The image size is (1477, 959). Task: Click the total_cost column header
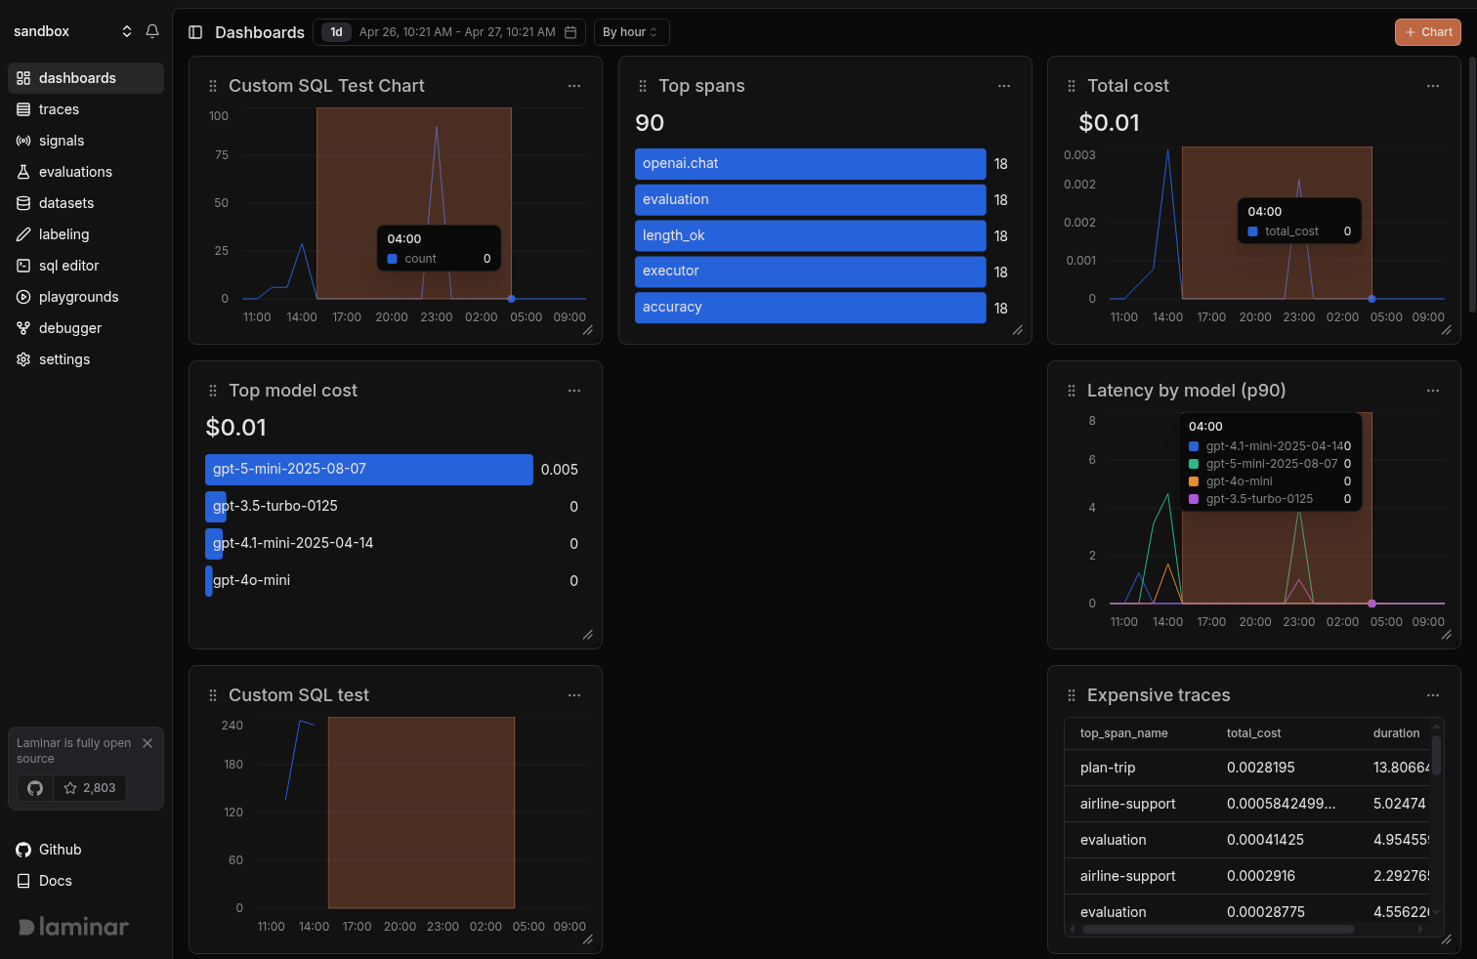(1253, 733)
